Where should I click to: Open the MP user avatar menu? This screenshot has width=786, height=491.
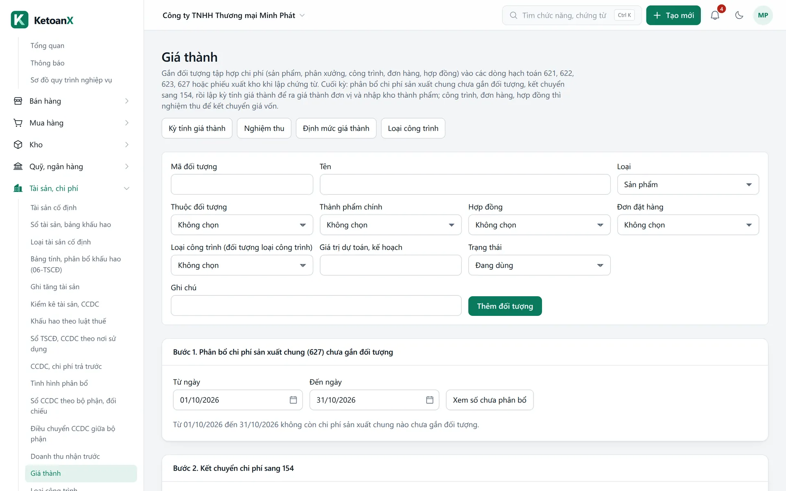click(x=763, y=16)
